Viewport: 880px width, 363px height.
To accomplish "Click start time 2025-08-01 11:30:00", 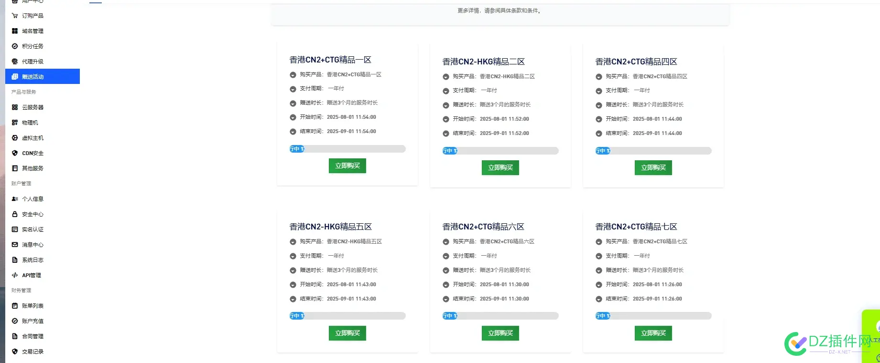I will click(x=504, y=284).
